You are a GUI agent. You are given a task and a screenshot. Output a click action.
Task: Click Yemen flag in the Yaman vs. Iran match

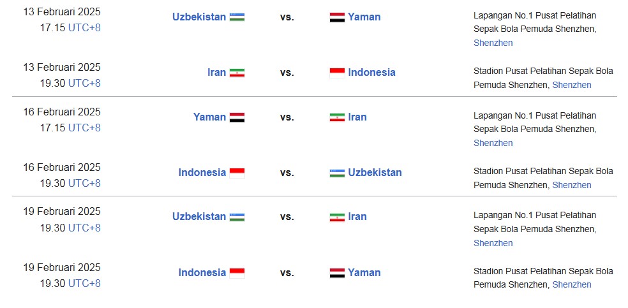[237, 117]
